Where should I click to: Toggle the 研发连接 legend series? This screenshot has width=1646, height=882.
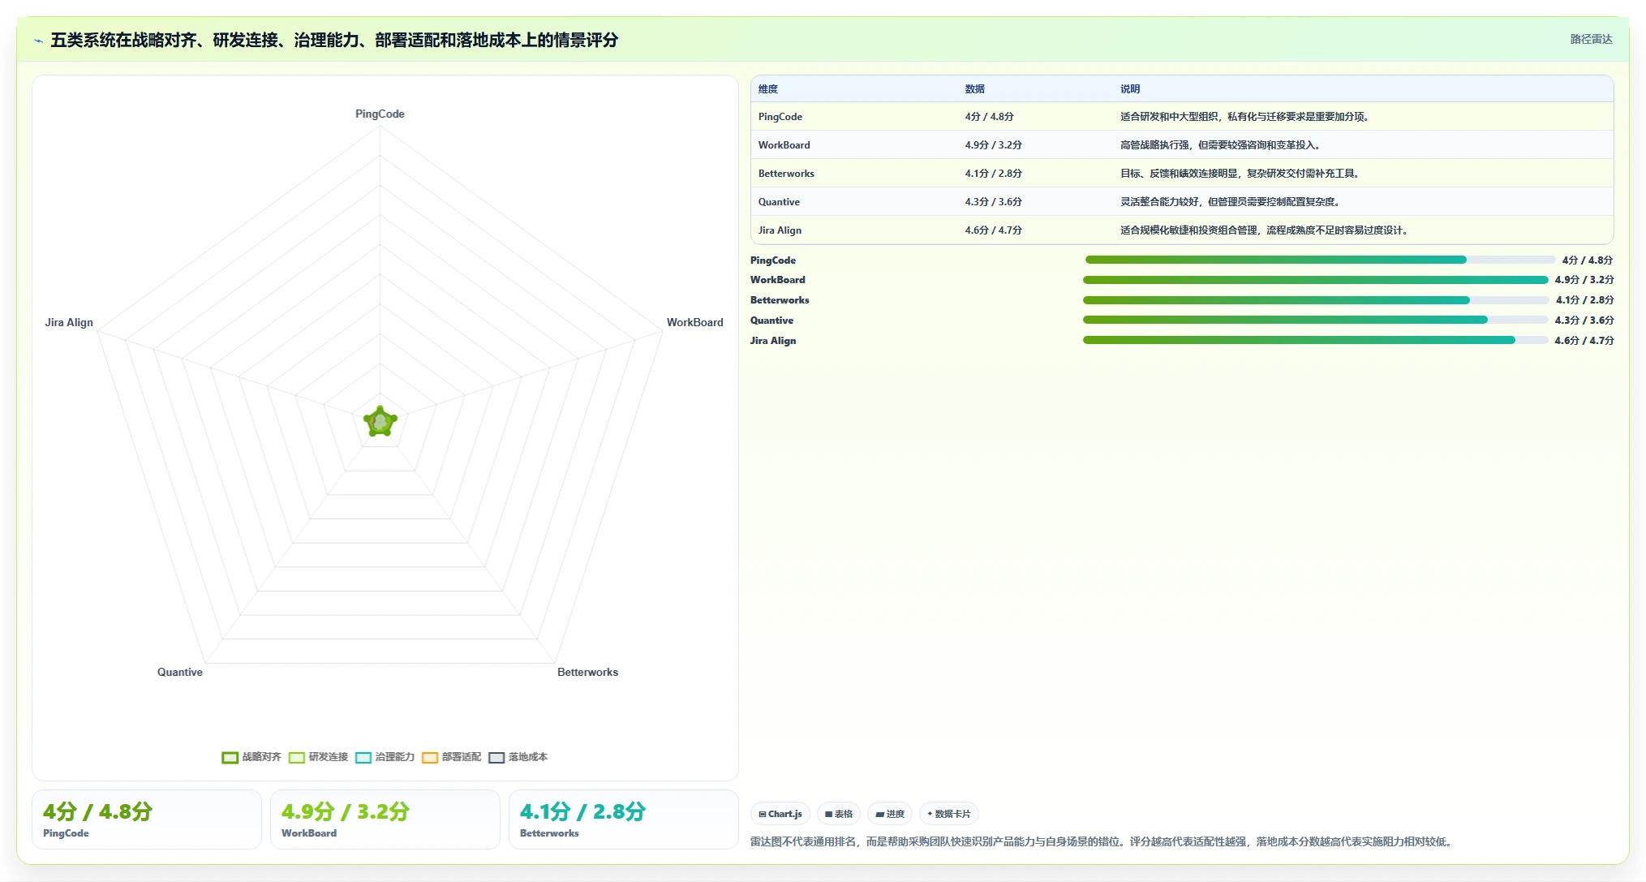click(x=318, y=757)
